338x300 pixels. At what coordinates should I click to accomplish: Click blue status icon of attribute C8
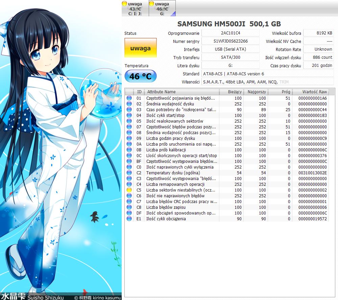tap(129, 207)
